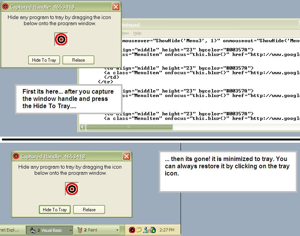Click the messenger buddy tray icon
300x236 pixels.
tap(146, 230)
